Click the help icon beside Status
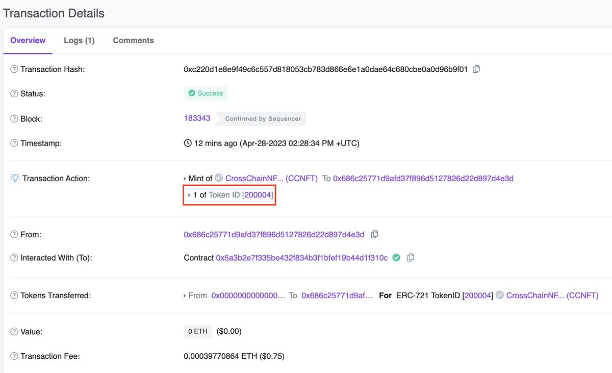This screenshot has width=612, height=373. (13, 93)
